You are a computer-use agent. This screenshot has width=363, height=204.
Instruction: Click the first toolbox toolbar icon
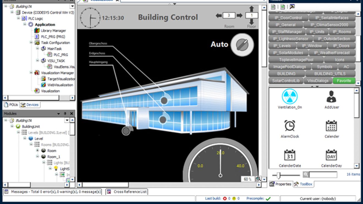coord(273,7)
